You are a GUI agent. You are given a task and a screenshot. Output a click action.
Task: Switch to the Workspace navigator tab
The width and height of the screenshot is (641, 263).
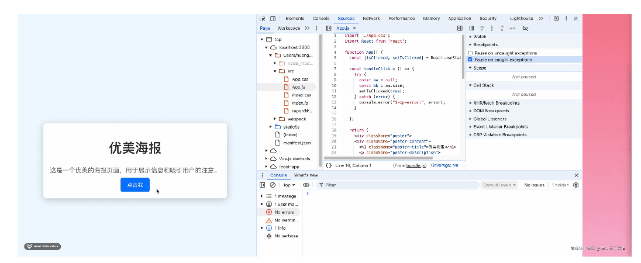coord(288,28)
